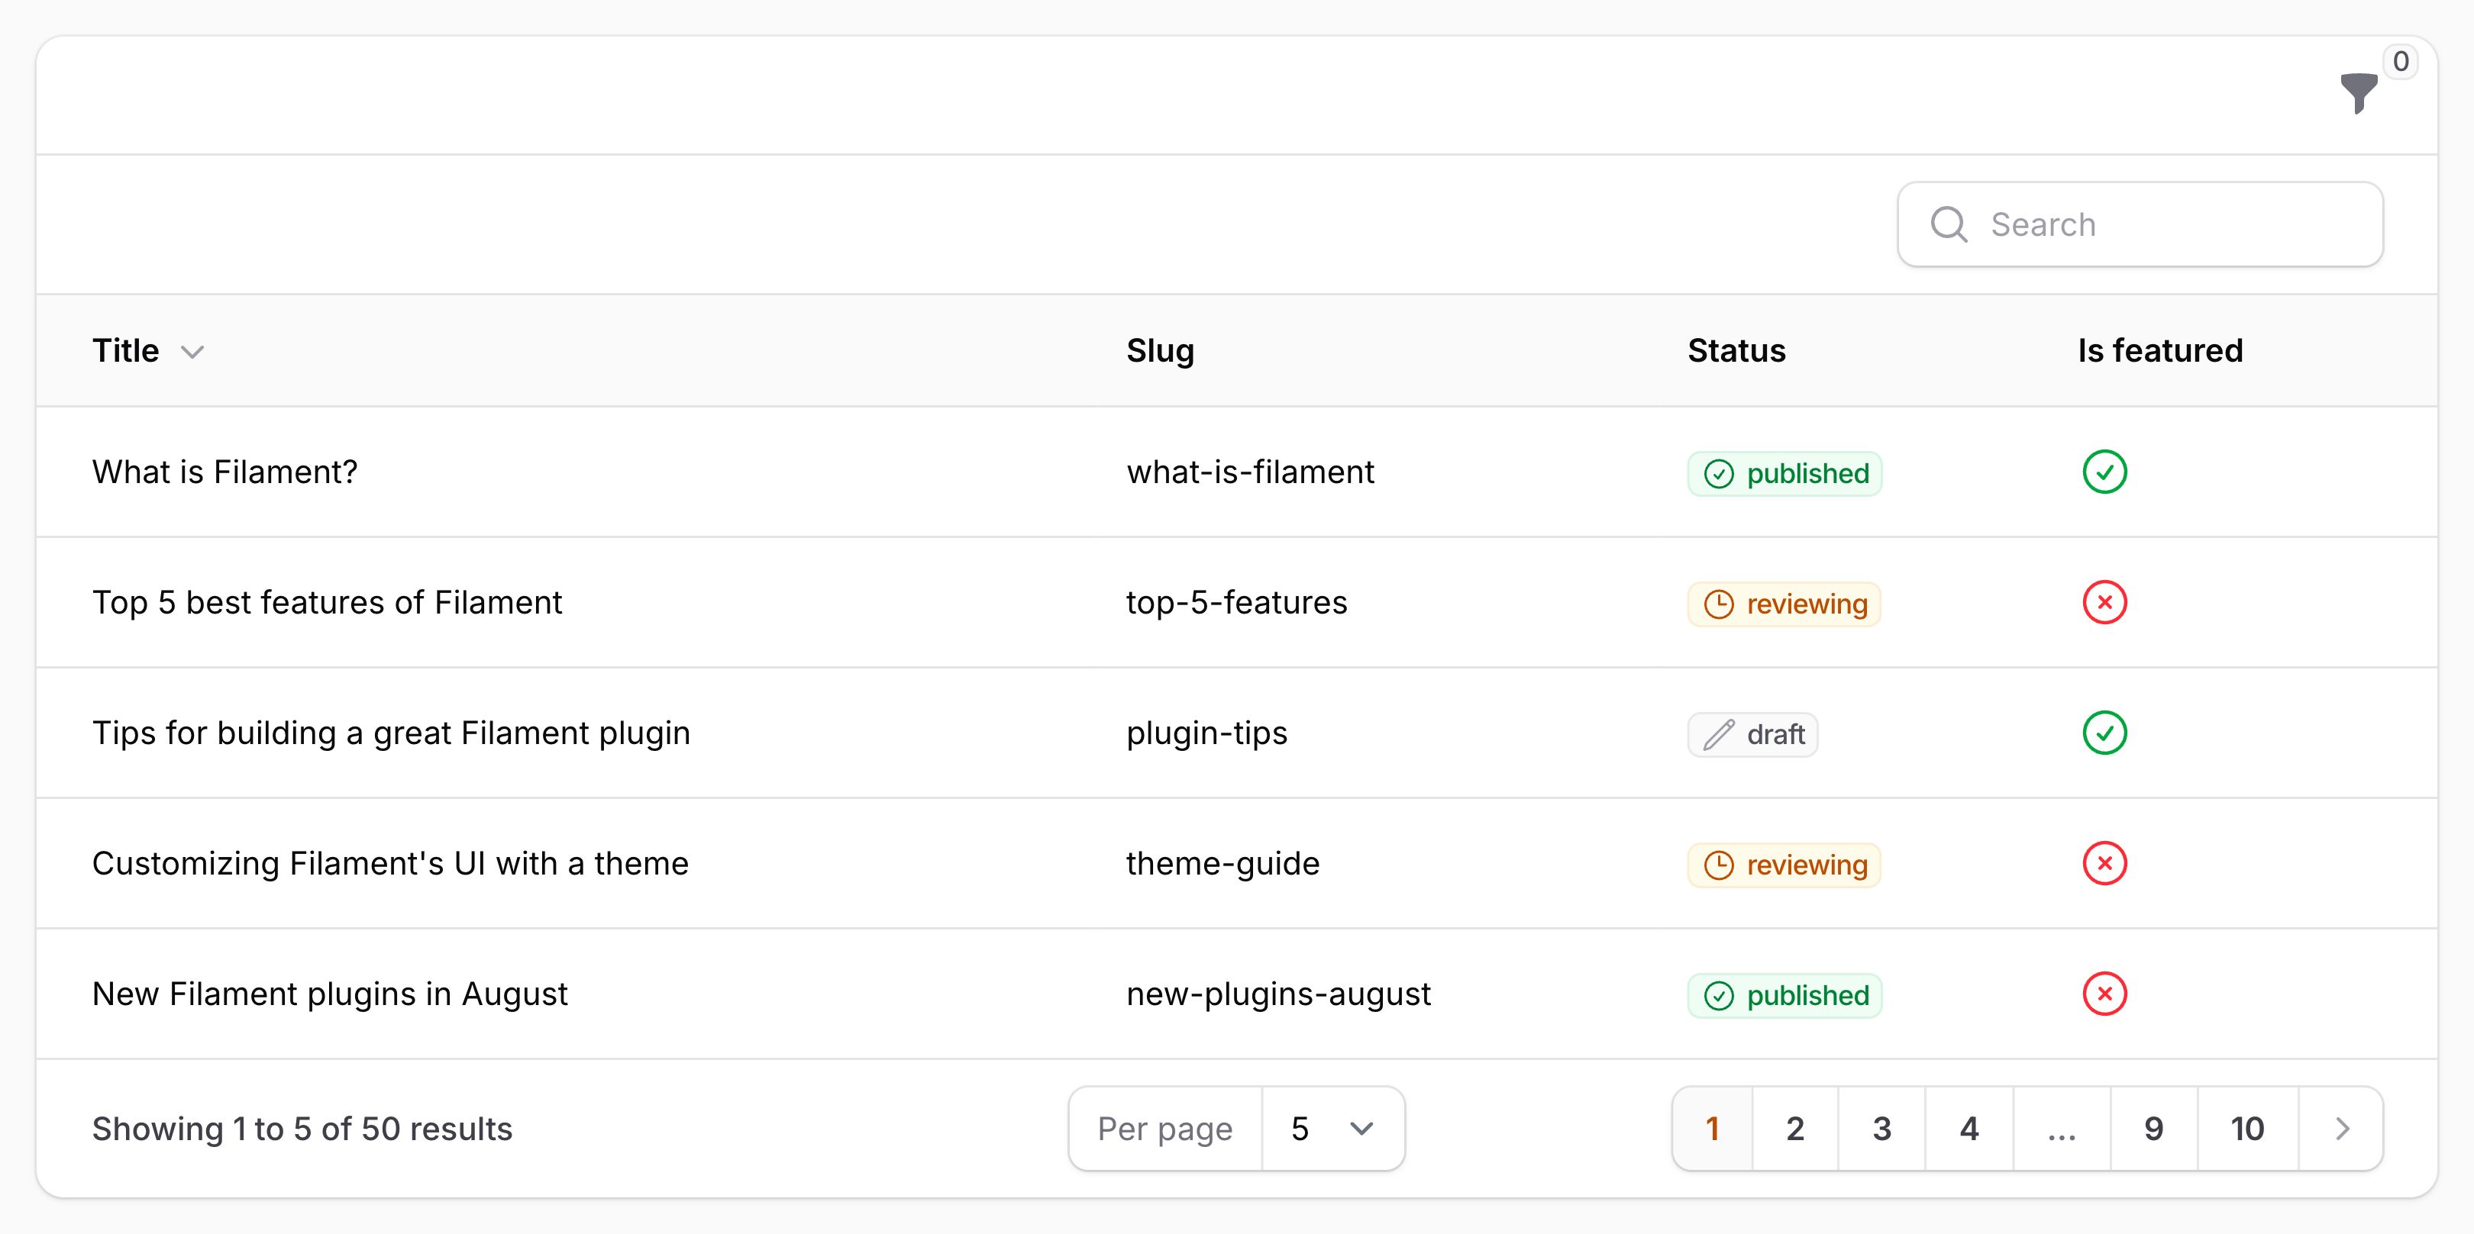Screen dimensions: 2474x1234
Task: Click the Is featured column header
Action: pos(2160,351)
